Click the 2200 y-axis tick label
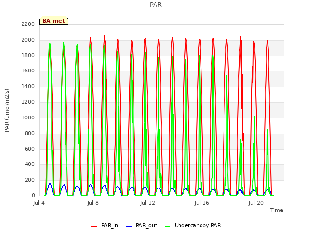 pos(28,24)
